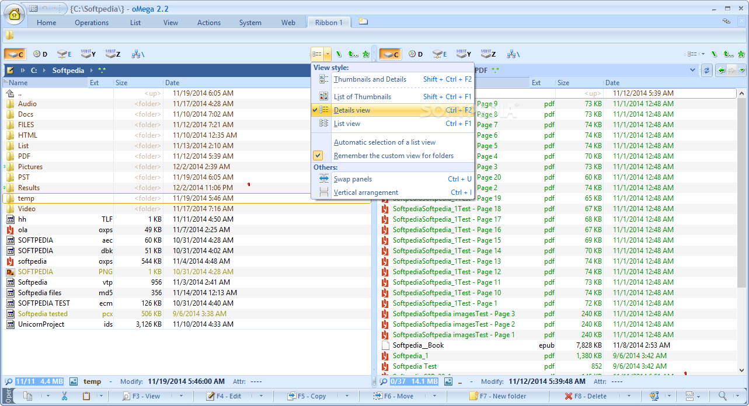
Task: Choose List view from menu
Action: click(393, 124)
